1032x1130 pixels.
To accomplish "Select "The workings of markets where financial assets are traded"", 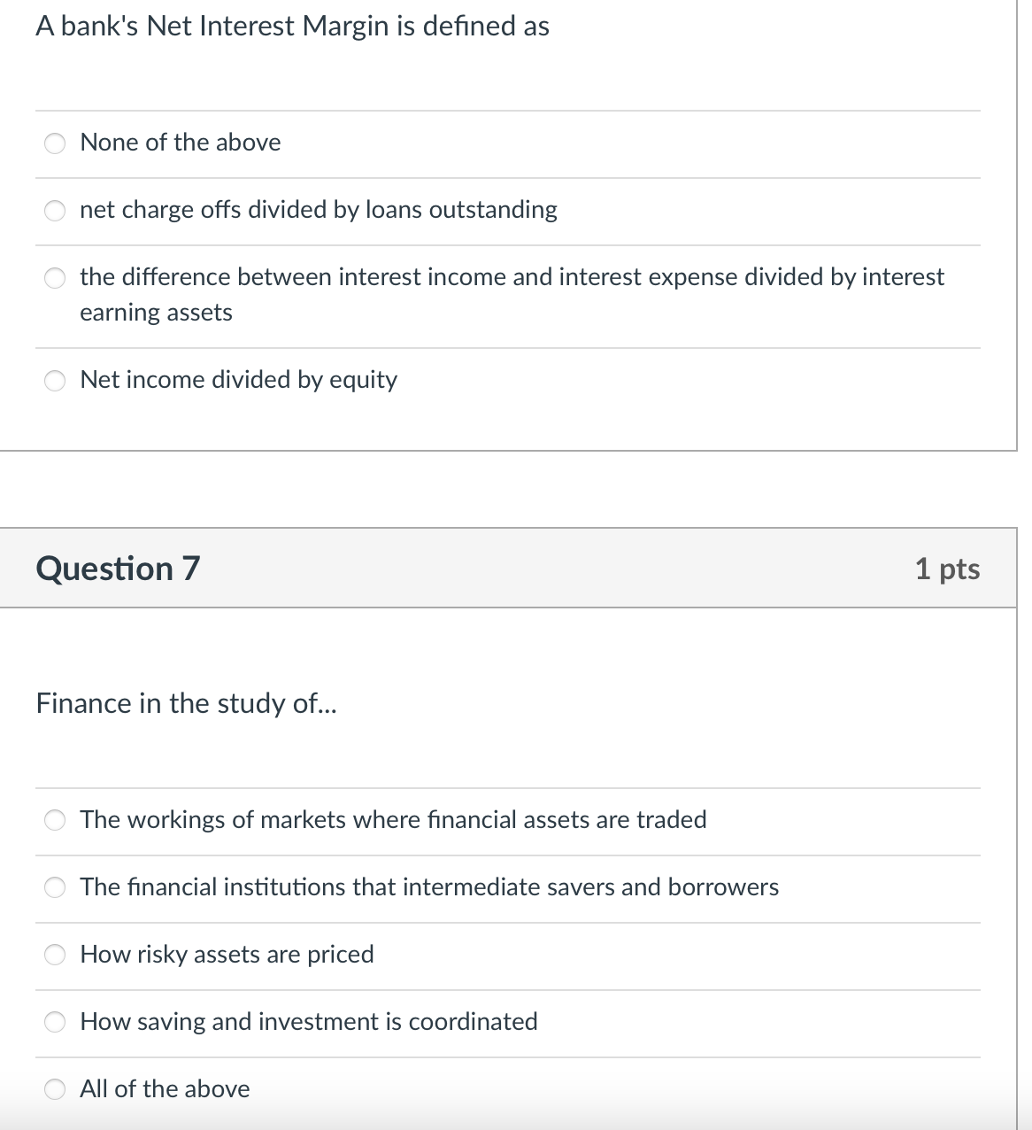I will click(x=54, y=821).
